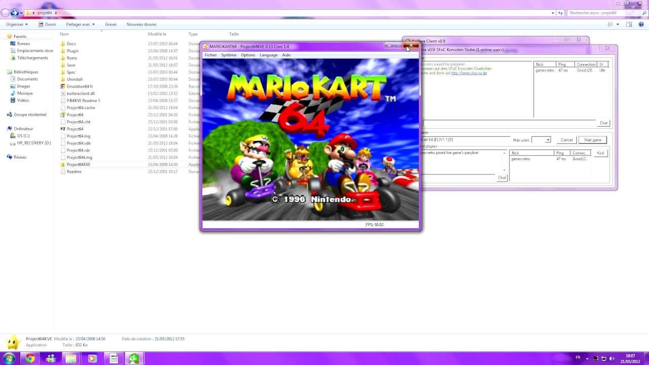Select the kailleraclient.dll file icon
The width and height of the screenshot is (649, 365).
(63, 93)
